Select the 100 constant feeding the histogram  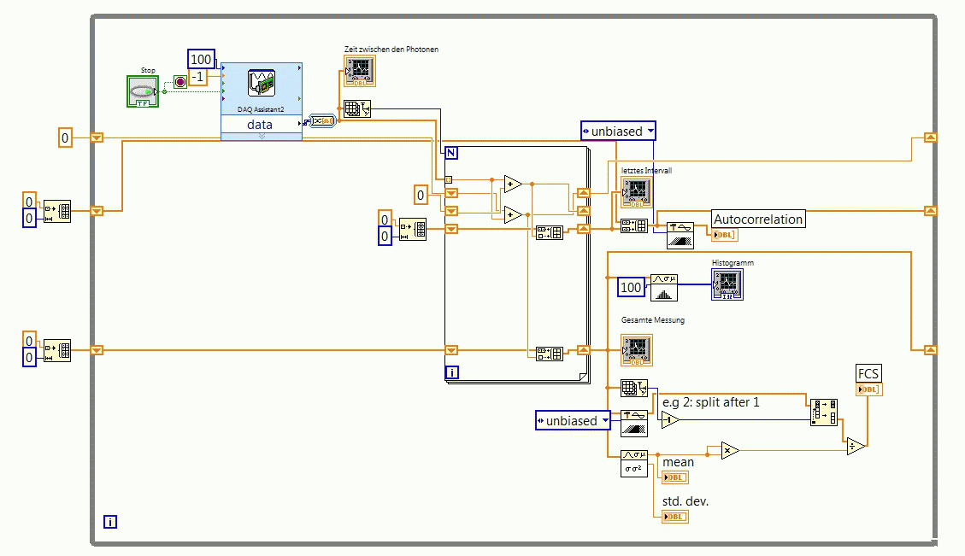[631, 287]
